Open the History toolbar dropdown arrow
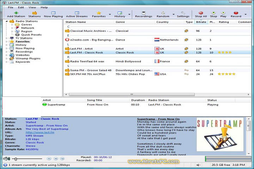 click(x=129, y=14)
